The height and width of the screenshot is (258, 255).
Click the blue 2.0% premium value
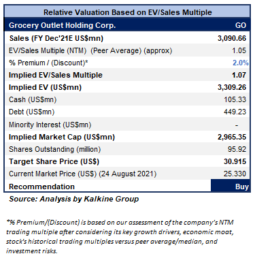tap(241, 63)
